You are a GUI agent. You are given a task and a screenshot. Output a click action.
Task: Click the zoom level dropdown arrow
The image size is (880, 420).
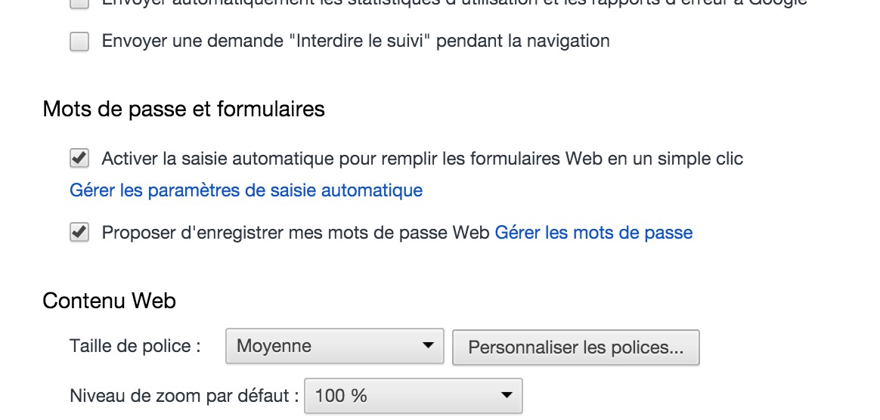click(507, 395)
